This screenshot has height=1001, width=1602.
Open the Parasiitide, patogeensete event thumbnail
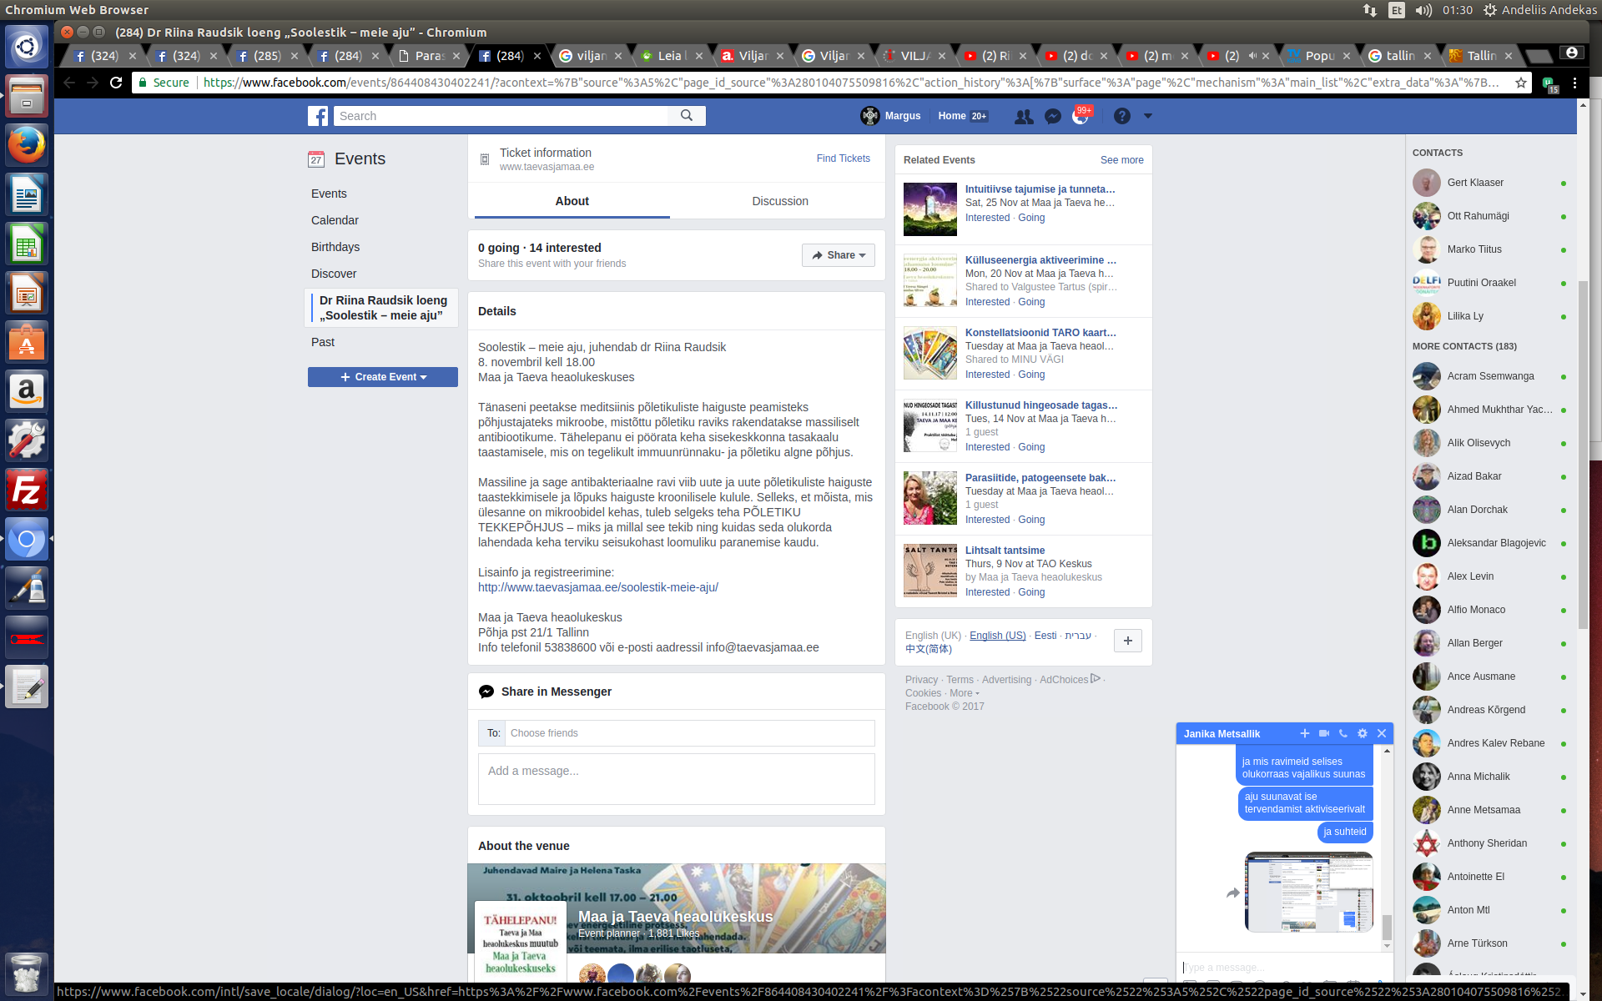click(x=930, y=498)
